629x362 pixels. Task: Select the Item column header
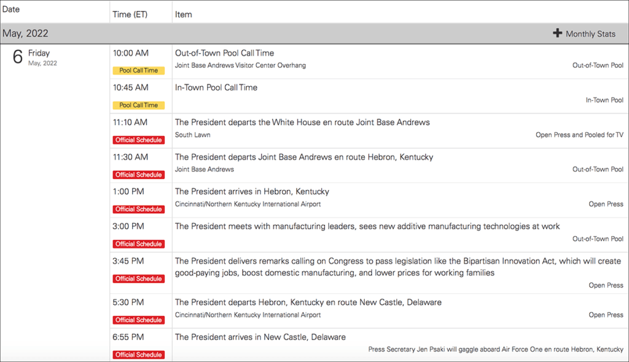(182, 14)
